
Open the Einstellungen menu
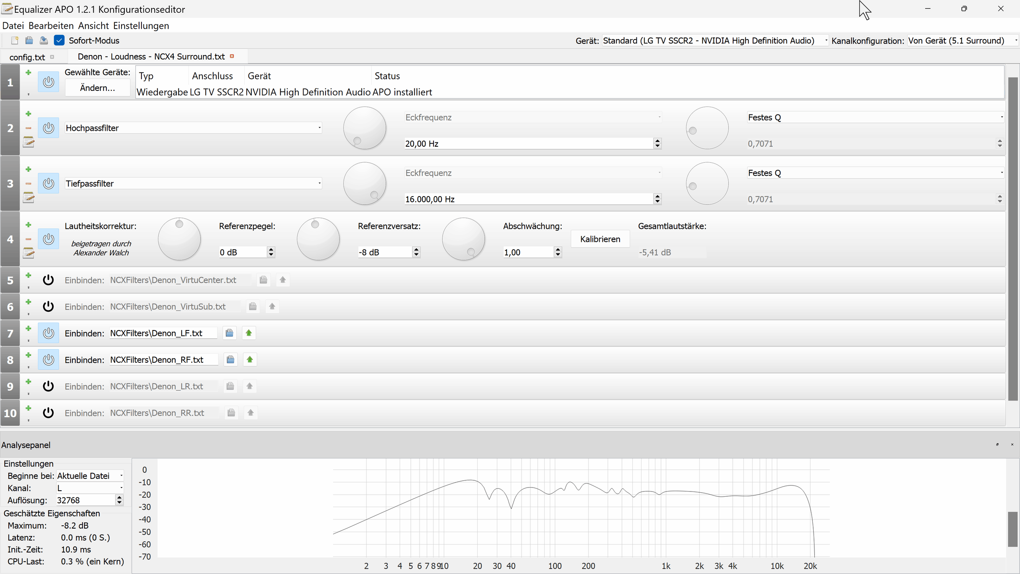141,26
